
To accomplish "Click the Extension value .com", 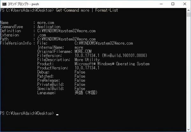I will tap(41, 35).
